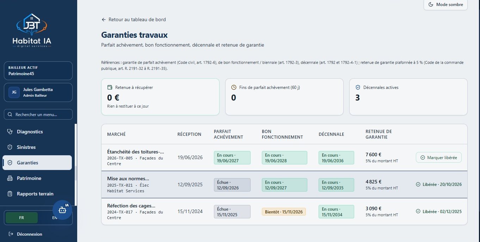Click the moon icon for dark mode
480x242 pixels.
[431, 5]
